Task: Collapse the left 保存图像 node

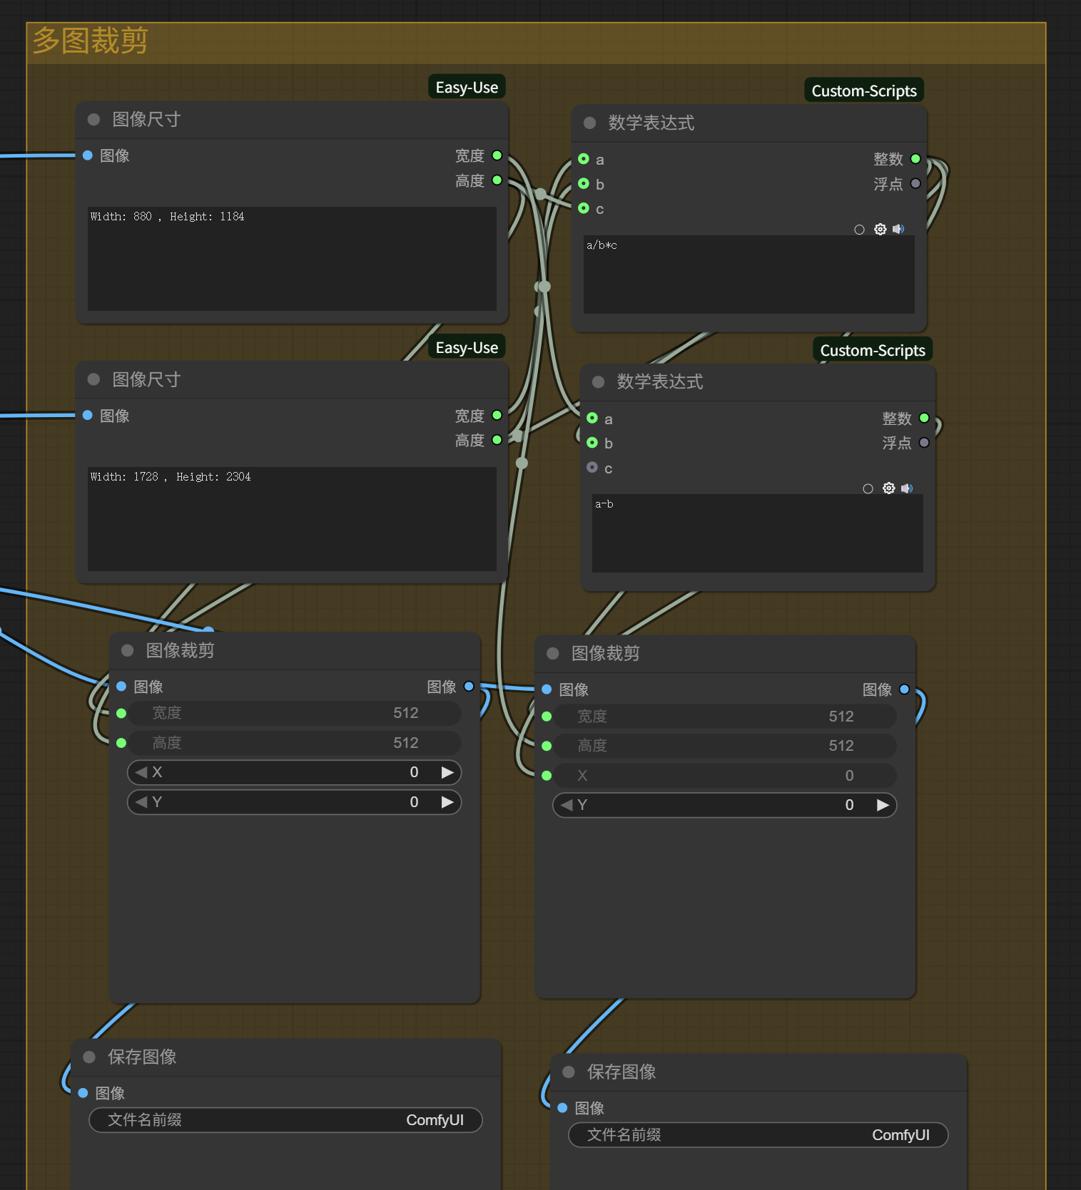Action: coord(89,1057)
